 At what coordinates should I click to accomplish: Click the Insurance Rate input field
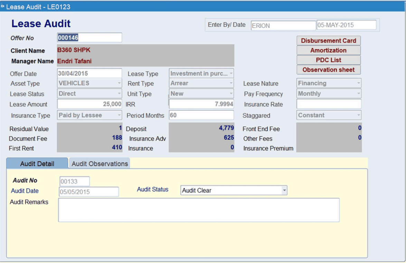pos(328,104)
